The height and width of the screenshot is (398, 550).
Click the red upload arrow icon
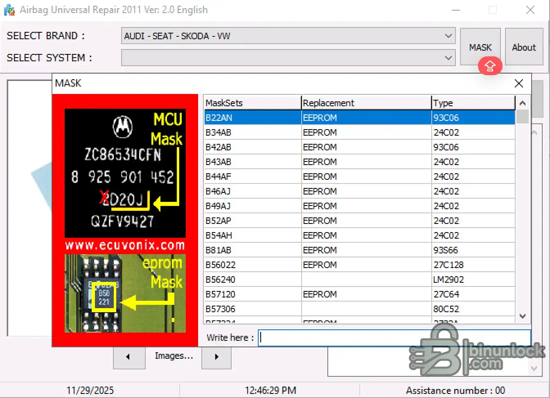(x=490, y=66)
